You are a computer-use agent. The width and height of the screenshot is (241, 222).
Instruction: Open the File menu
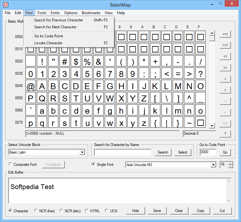tap(8, 13)
